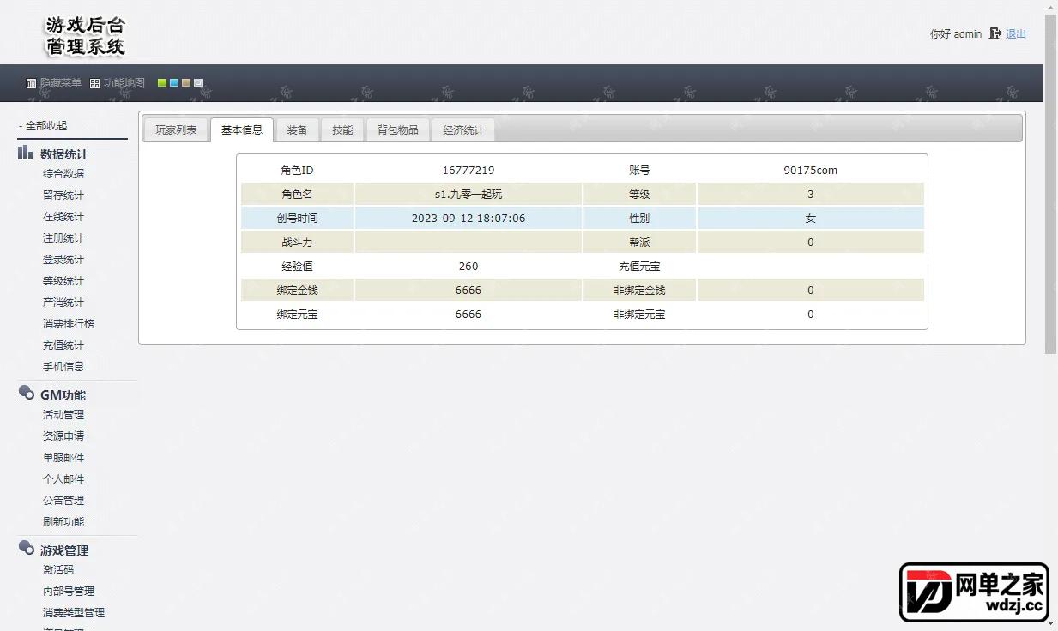This screenshot has height=631, width=1058.
Task: Go to 注册统计 page
Action: click(63, 238)
